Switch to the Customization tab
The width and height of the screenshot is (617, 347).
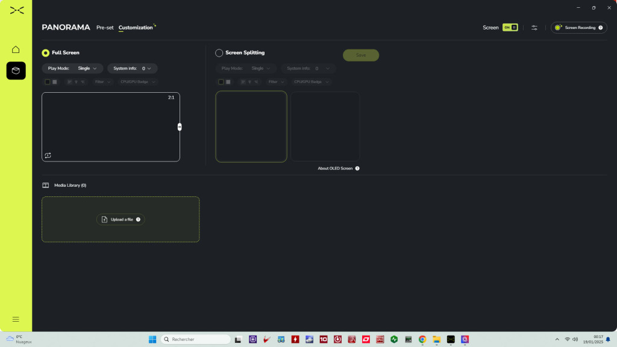tap(136, 28)
